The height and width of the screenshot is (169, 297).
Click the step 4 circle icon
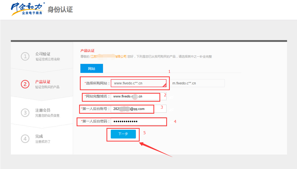click(25, 139)
